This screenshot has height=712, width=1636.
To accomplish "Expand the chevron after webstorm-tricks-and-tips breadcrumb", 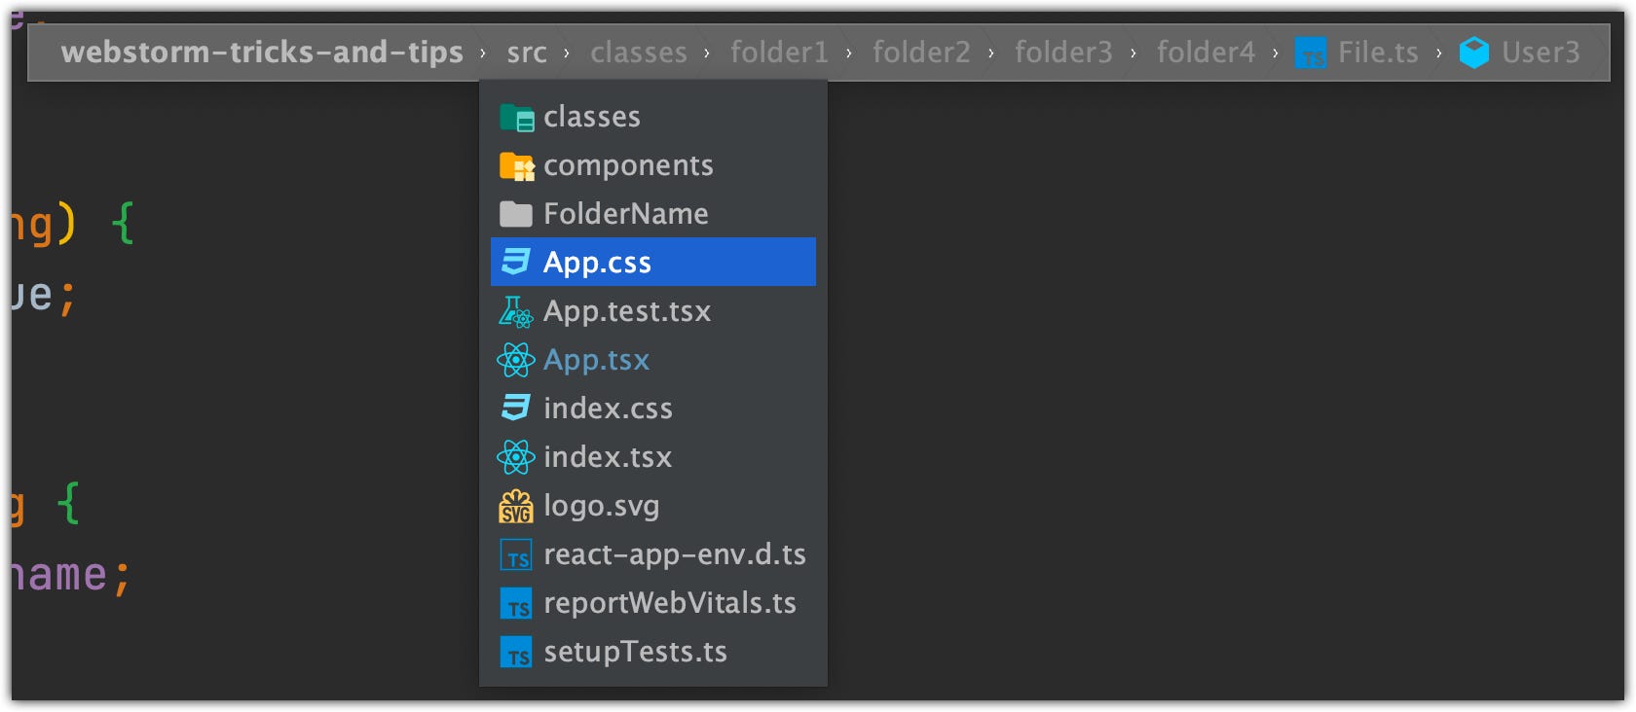I will [x=483, y=53].
